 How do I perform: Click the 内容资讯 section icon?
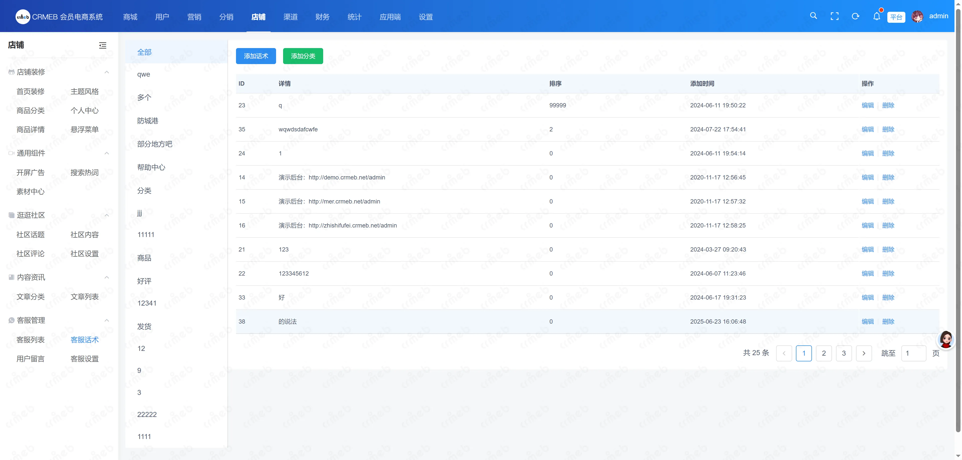point(12,277)
